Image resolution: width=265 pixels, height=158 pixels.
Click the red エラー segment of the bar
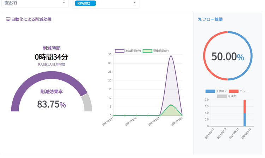pyautogui.click(x=245, y=107)
